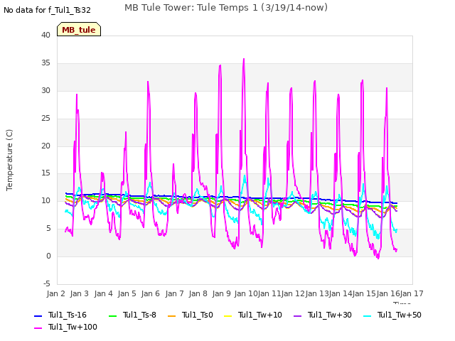This screenshot has width=455, height=341.
Task: Select legend label Tul1_Ts-16
Action: pyautogui.click(x=68, y=315)
